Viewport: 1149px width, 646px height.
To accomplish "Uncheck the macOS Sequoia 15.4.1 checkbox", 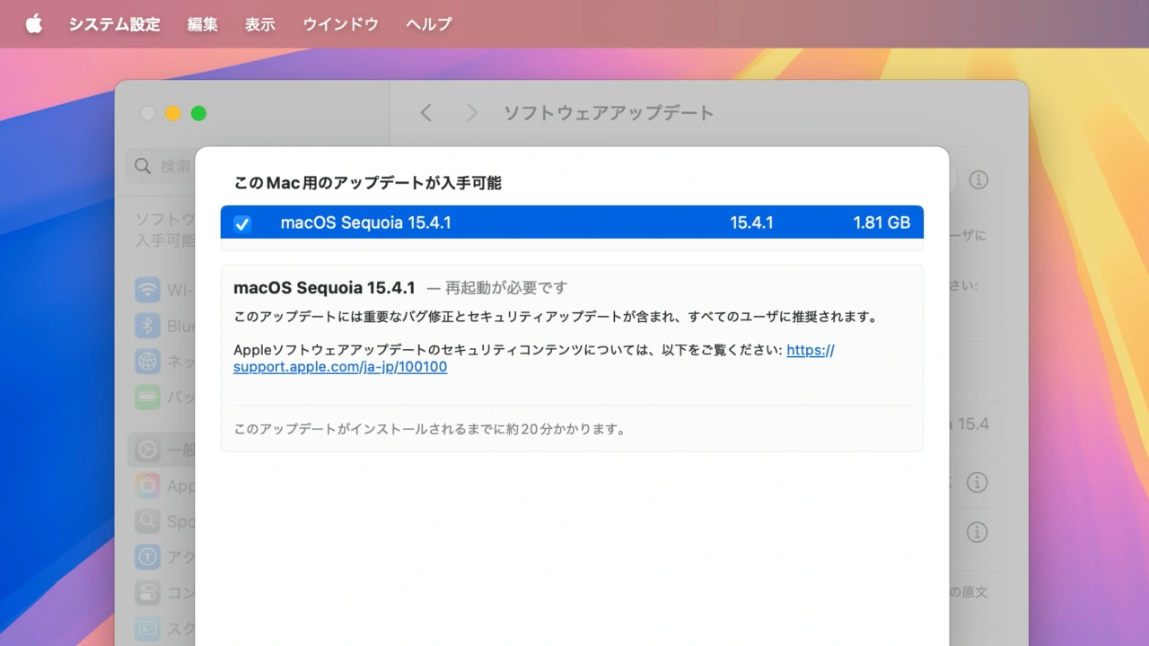I will coord(242,223).
